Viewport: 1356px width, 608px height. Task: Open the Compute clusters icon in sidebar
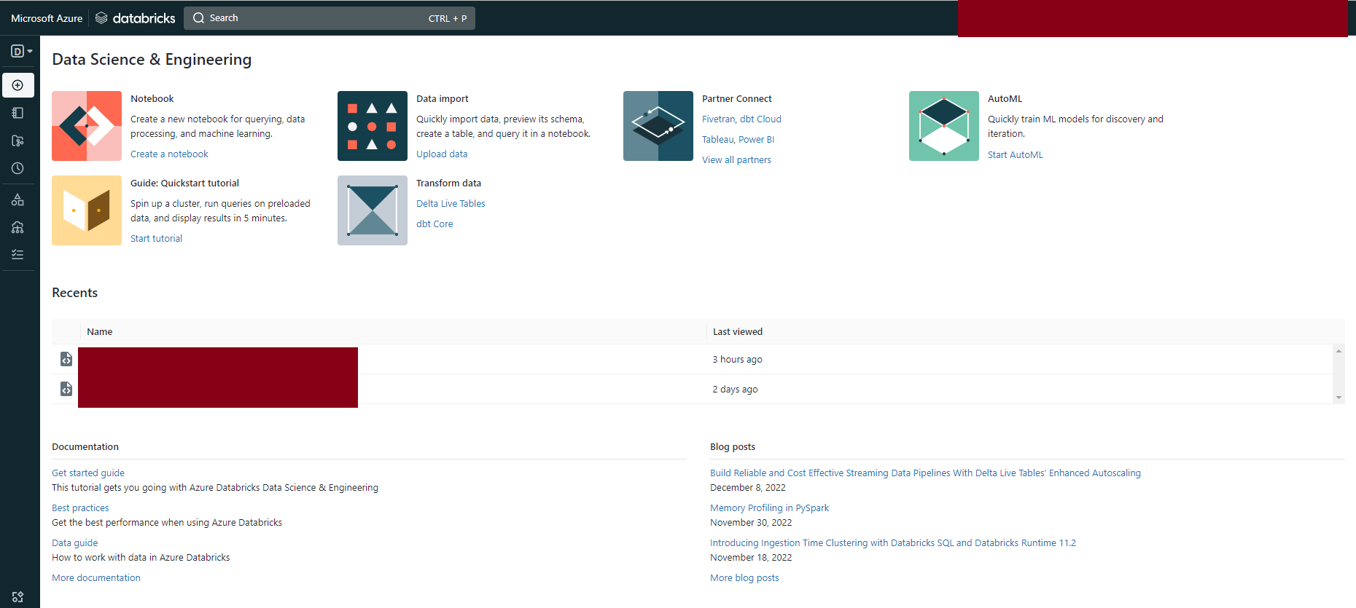(18, 227)
